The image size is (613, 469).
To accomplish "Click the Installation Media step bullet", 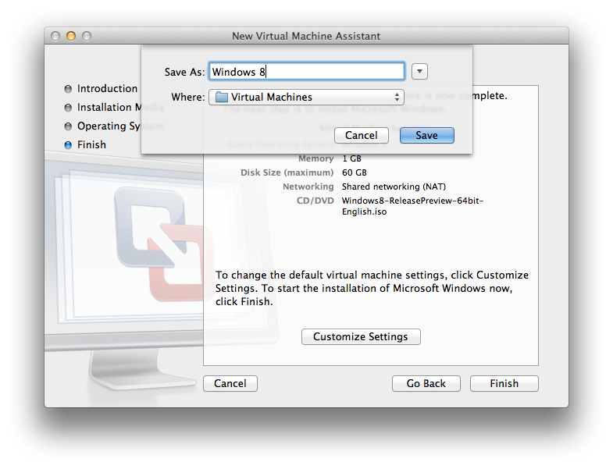I will coord(68,108).
